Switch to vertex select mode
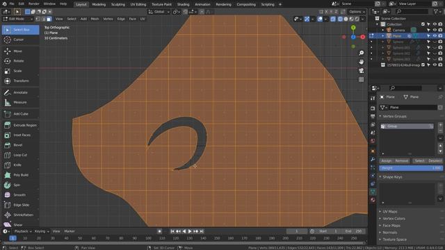Image resolution: width=445 pixels, height=250 pixels. coord(38,19)
